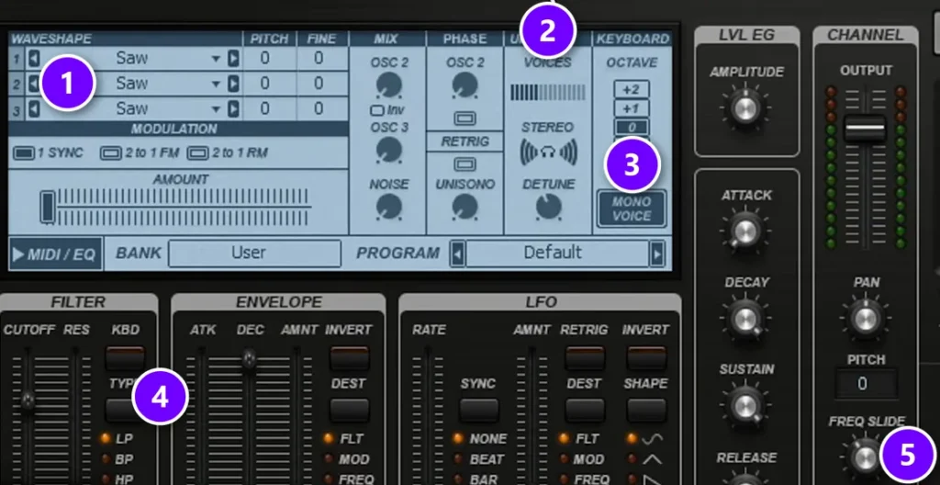
Task: Click oscillator 1 Pitch value field
Action: click(x=264, y=59)
